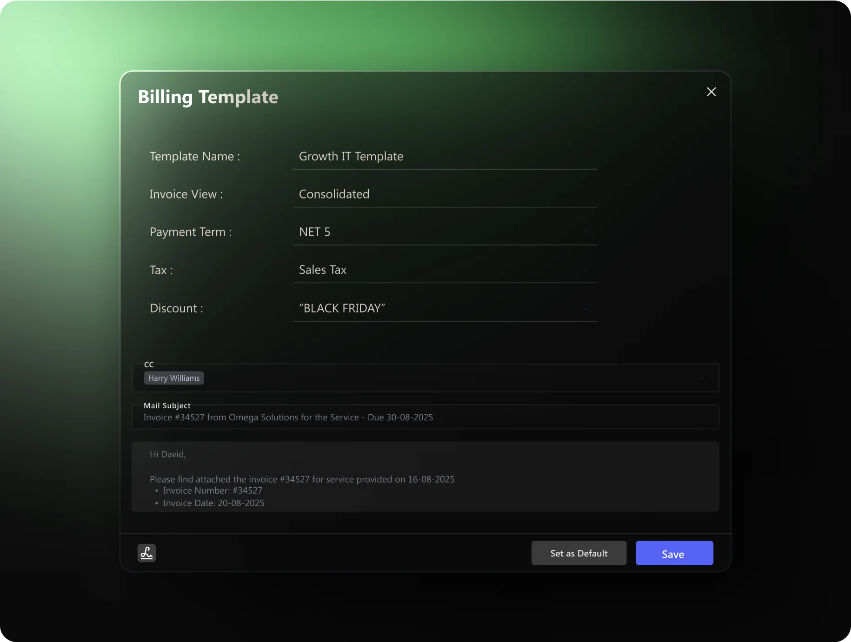Click into the Mail Subject field

click(x=425, y=417)
